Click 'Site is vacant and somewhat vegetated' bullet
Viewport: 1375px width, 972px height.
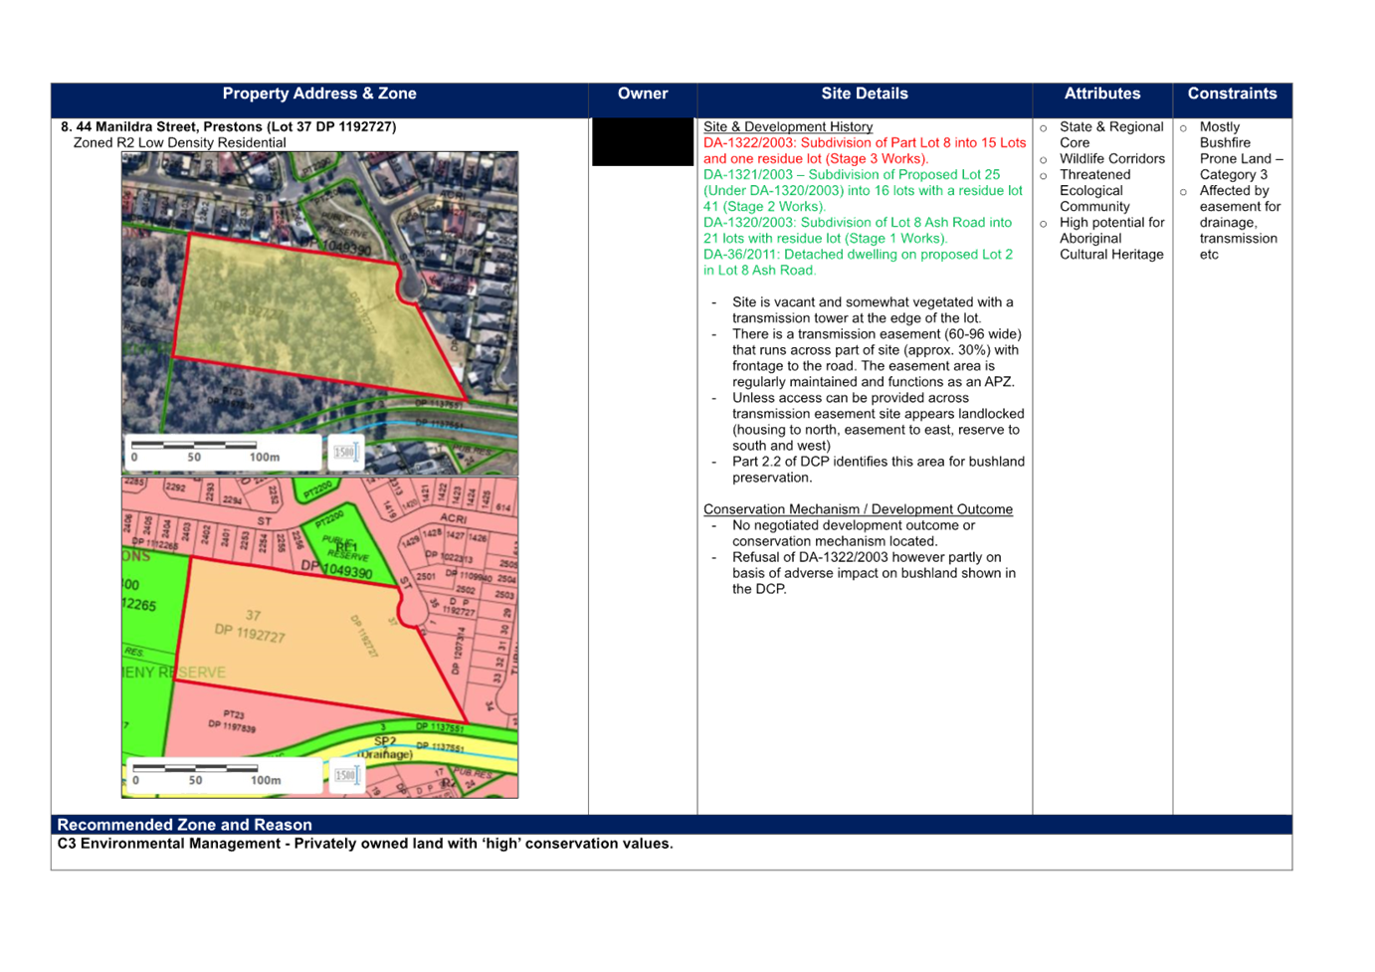tap(873, 309)
